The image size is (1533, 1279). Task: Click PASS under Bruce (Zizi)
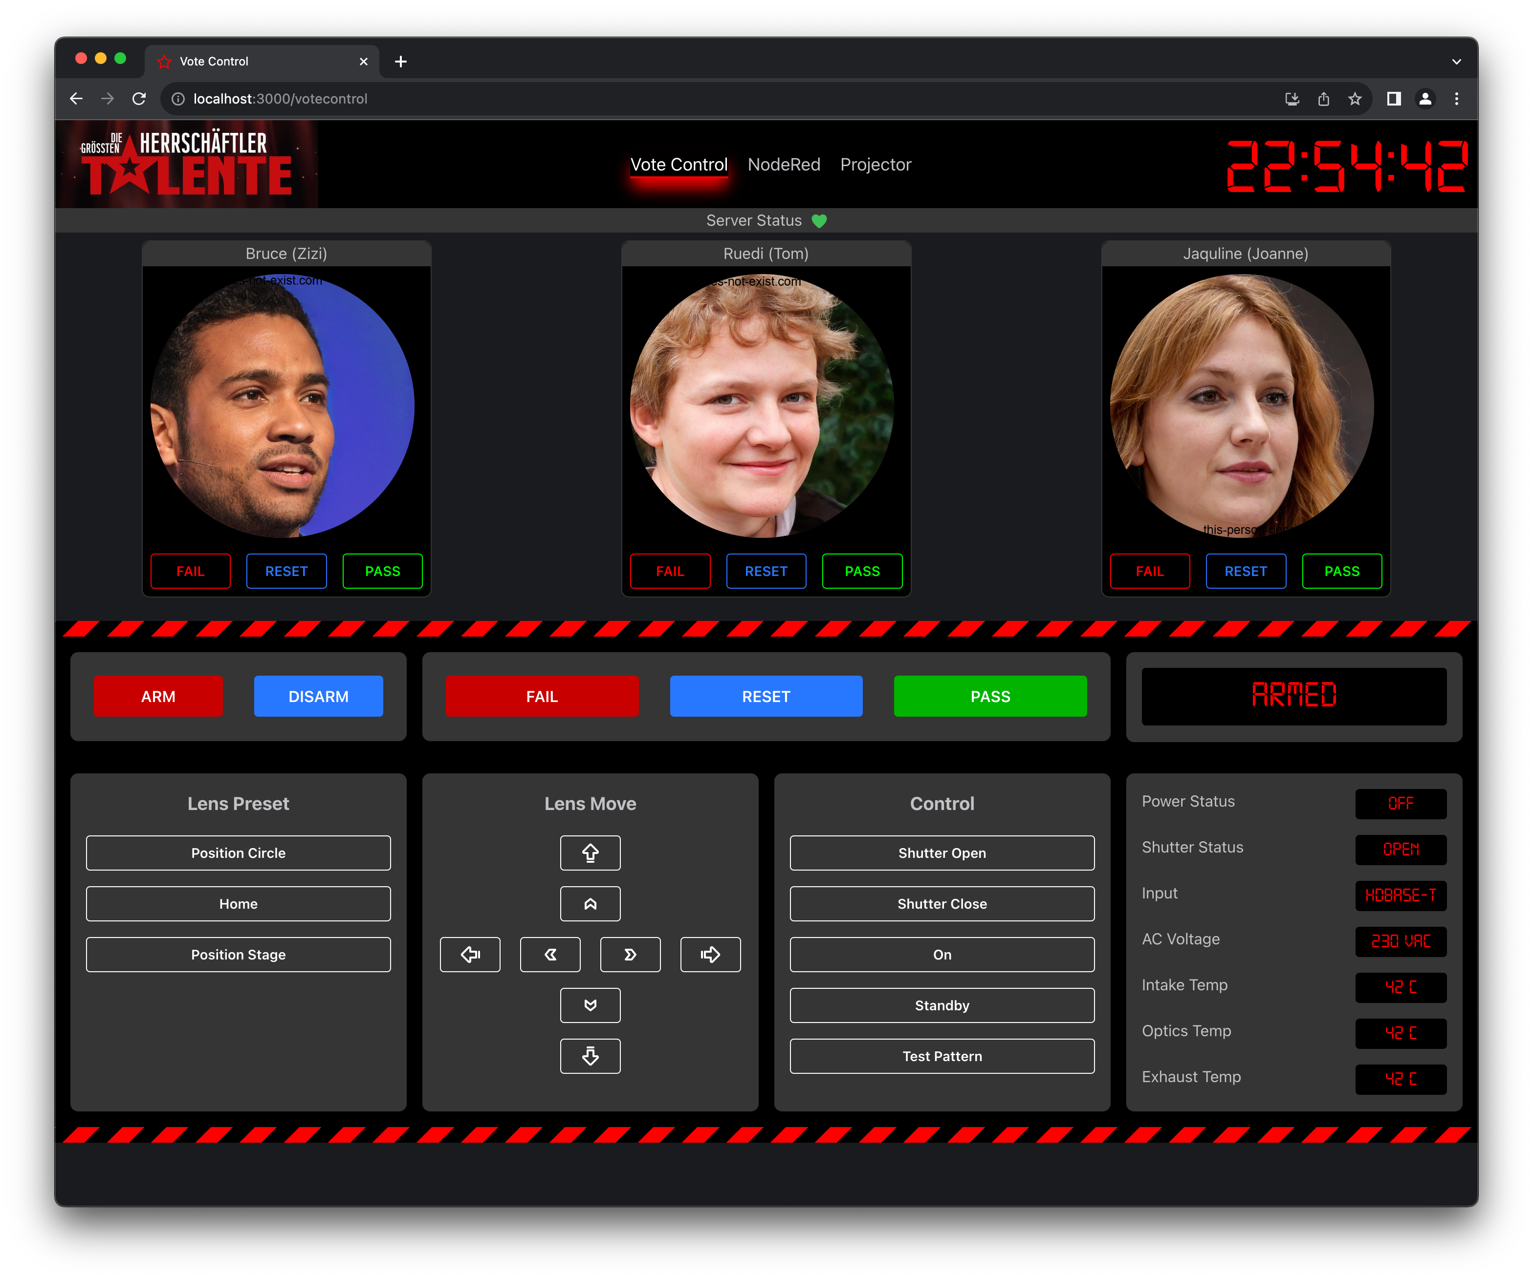point(382,571)
